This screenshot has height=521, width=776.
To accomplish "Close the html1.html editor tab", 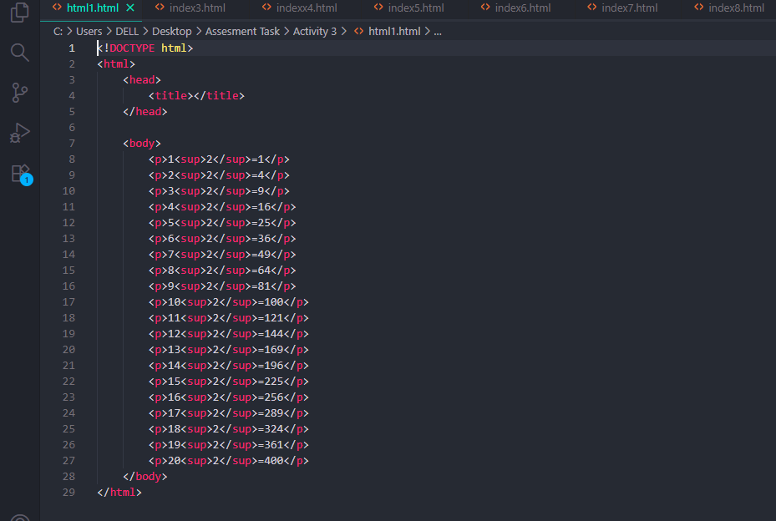I will coord(129,8).
